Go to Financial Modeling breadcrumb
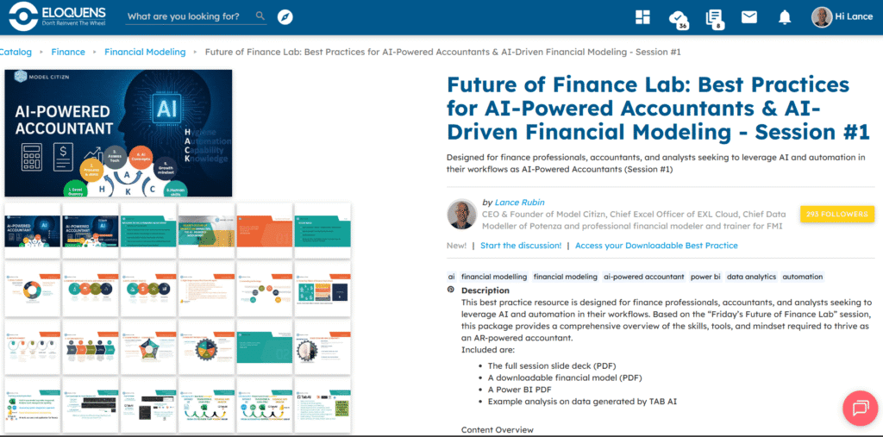This screenshot has width=883, height=437. [145, 52]
